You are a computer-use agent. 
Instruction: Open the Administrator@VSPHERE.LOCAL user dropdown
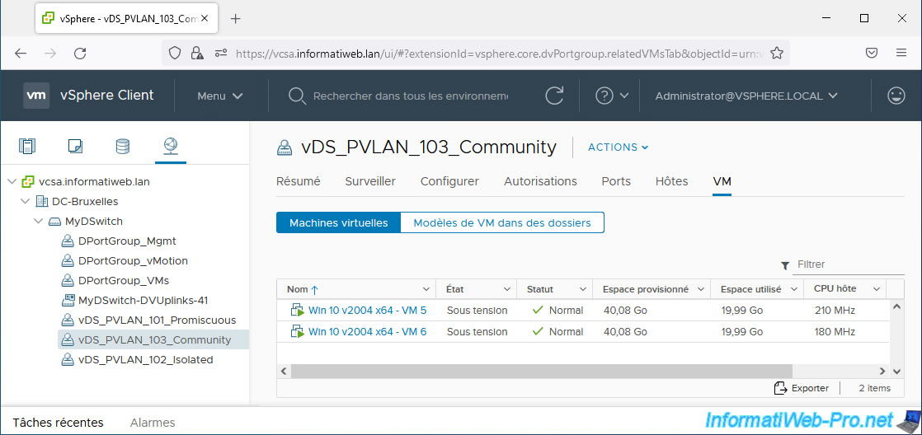coord(746,96)
